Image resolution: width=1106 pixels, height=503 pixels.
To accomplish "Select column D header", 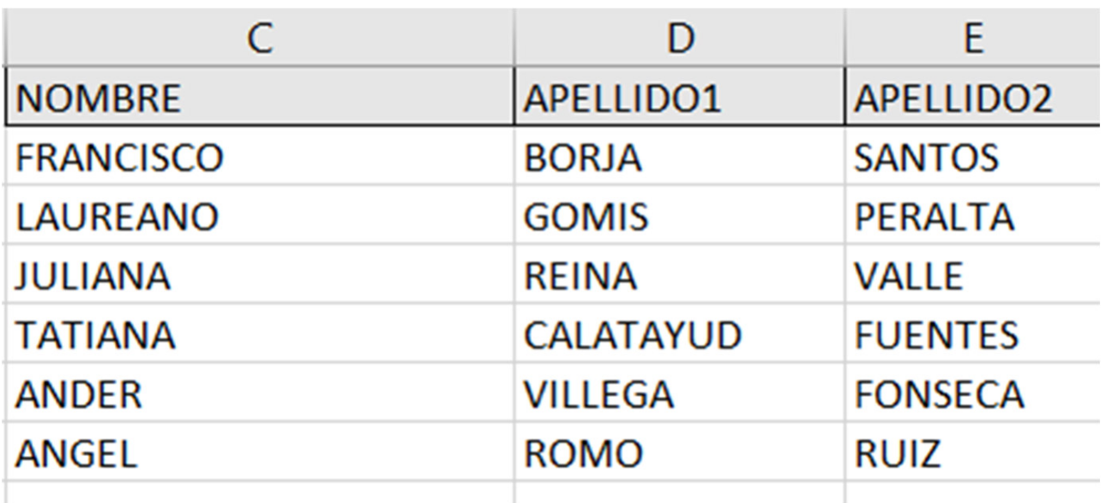I will (679, 40).
